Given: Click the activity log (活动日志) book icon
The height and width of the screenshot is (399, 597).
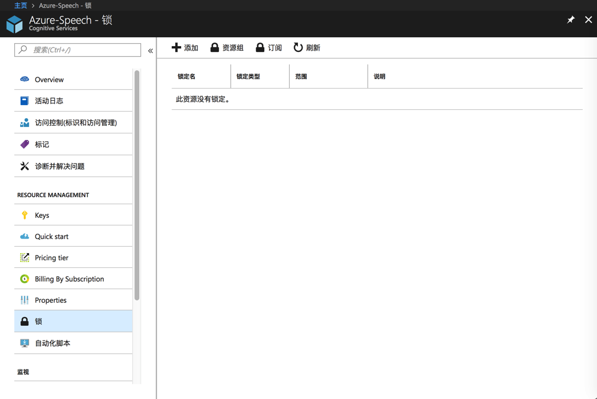Looking at the screenshot, I should tap(24, 100).
